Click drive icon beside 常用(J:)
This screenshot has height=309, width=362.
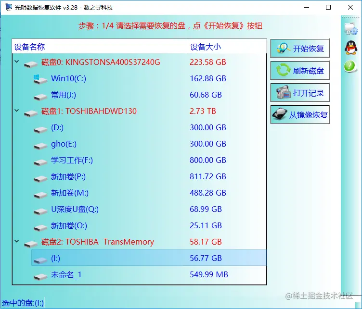pyautogui.click(x=40, y=97)
